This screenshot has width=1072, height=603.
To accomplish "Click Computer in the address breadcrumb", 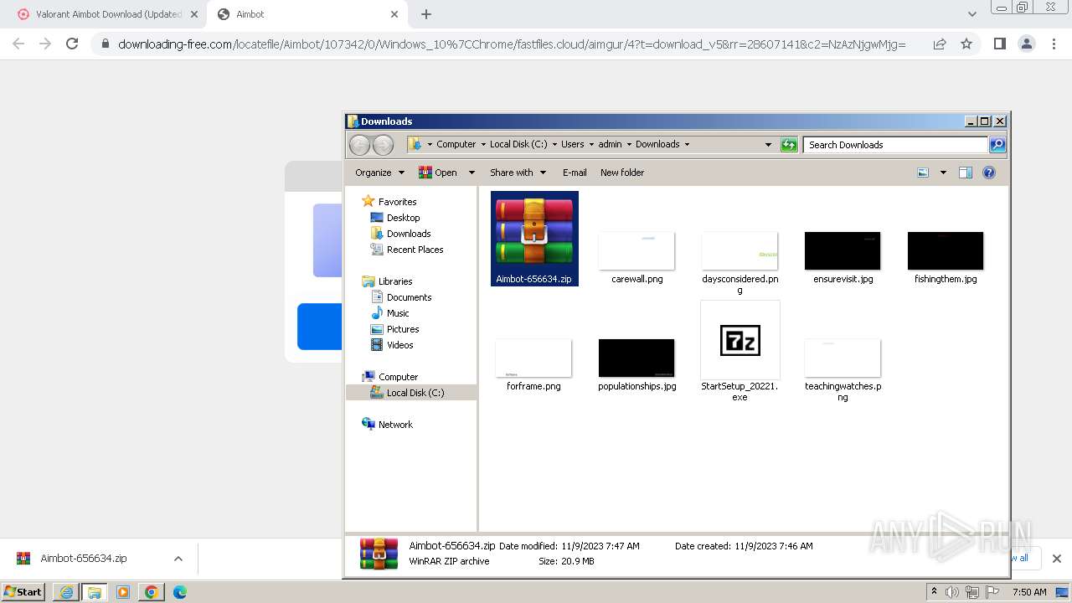I will [x=456, y=144].
